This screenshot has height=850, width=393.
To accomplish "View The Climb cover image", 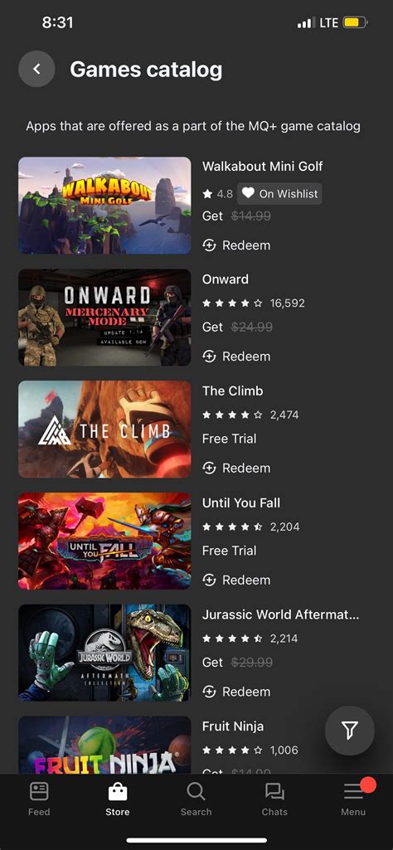I will [104, 430].
